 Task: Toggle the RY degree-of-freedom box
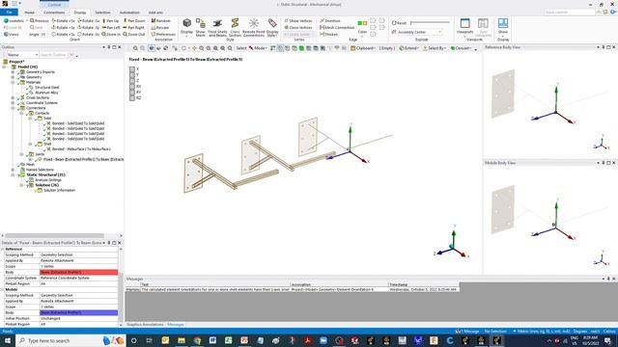pyautogui.click(x=132, y=93)
